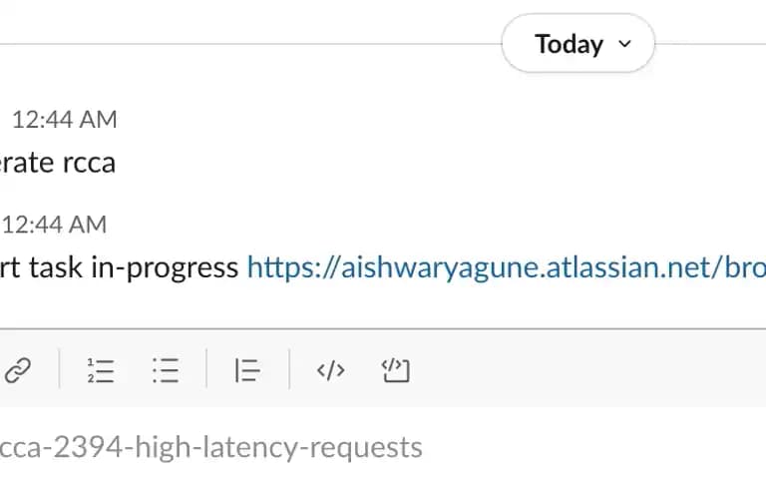Open the aishwaryagune.atlassian.net link

point(506,267)
